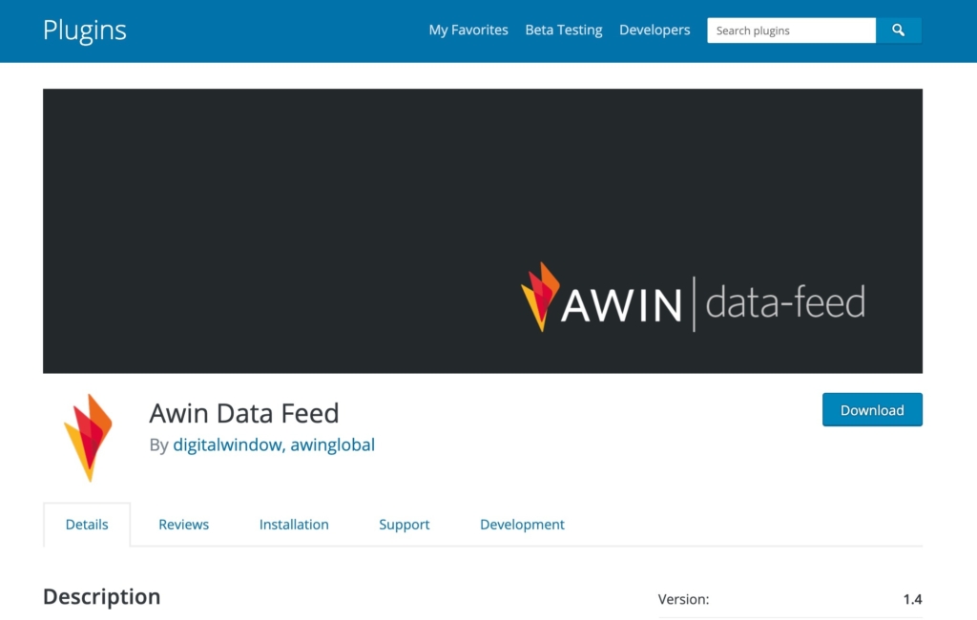
Task: Click the search magnifier icon
Action: pos(898,30)
